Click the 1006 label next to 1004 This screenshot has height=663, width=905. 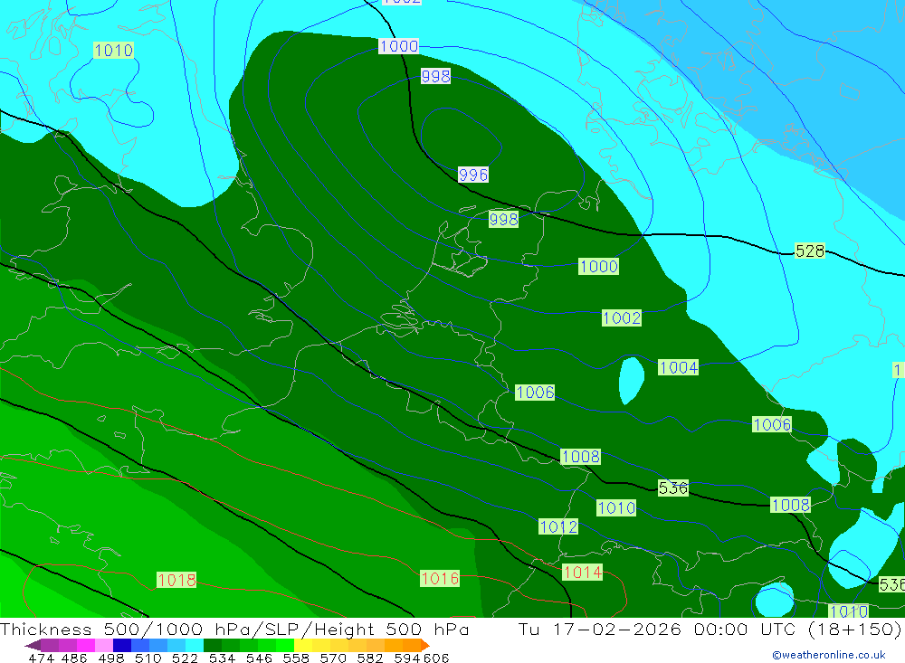click(x=535, y=393)
